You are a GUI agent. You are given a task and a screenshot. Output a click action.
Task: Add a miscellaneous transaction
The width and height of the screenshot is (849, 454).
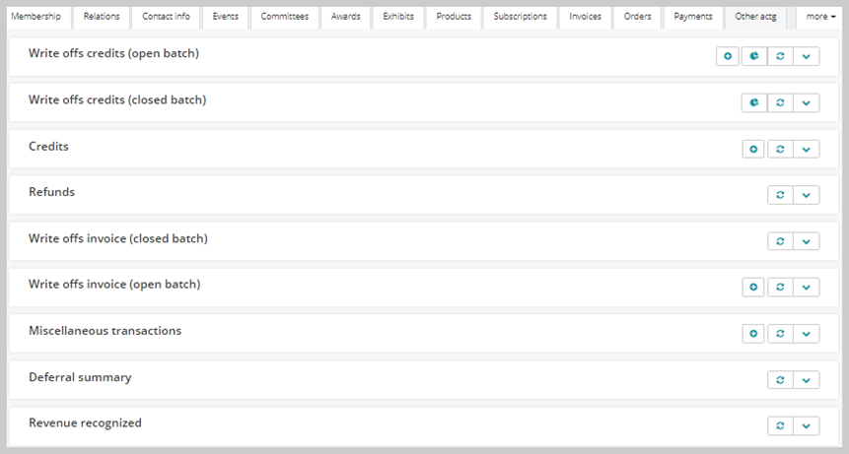click(753, 334)
